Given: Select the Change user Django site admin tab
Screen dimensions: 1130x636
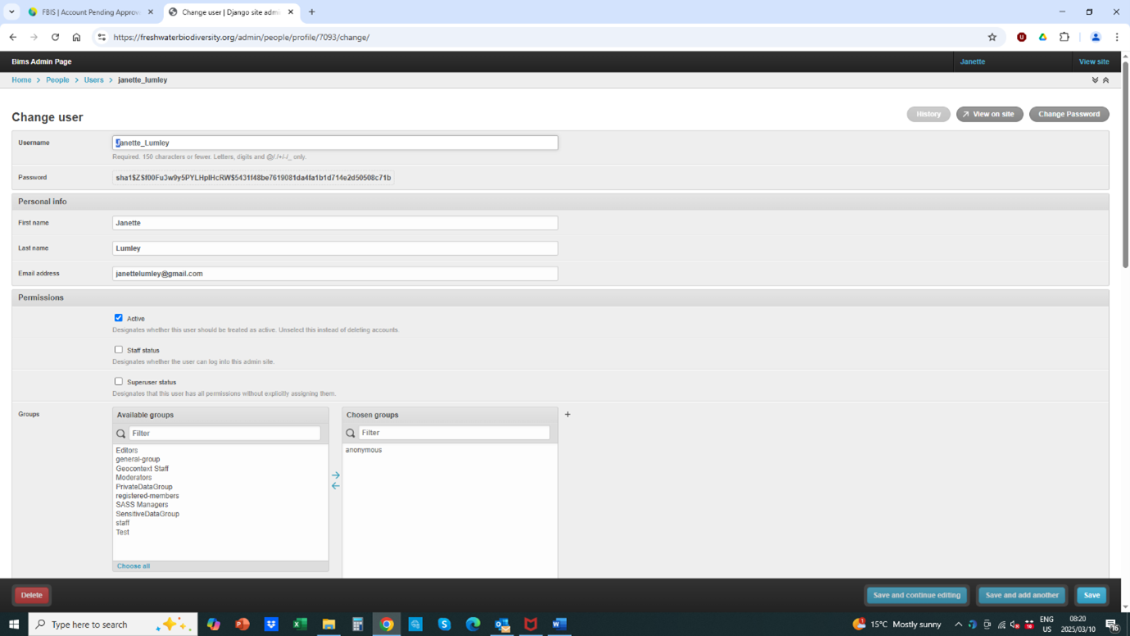Looking at the screenshot, I should [231, 12].
